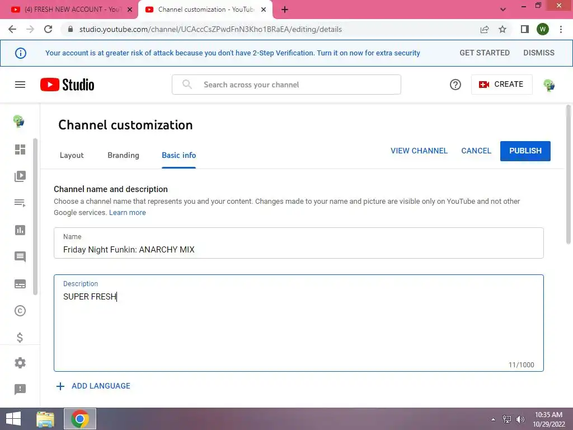The width and height of the screenshot is (573, 430).
Task: Click the info icon in security banner
Action: (21, 53)
